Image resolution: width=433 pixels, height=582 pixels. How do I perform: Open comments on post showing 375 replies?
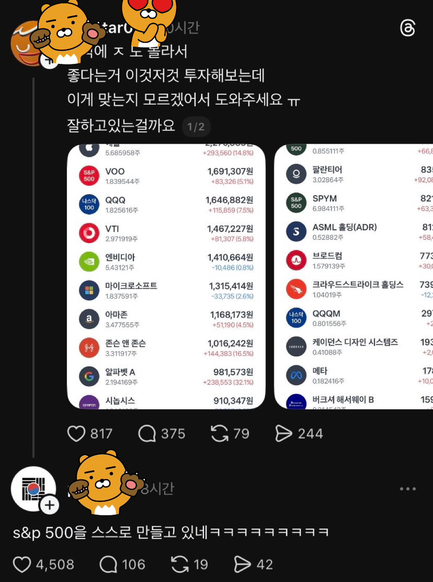coord(147,434)
